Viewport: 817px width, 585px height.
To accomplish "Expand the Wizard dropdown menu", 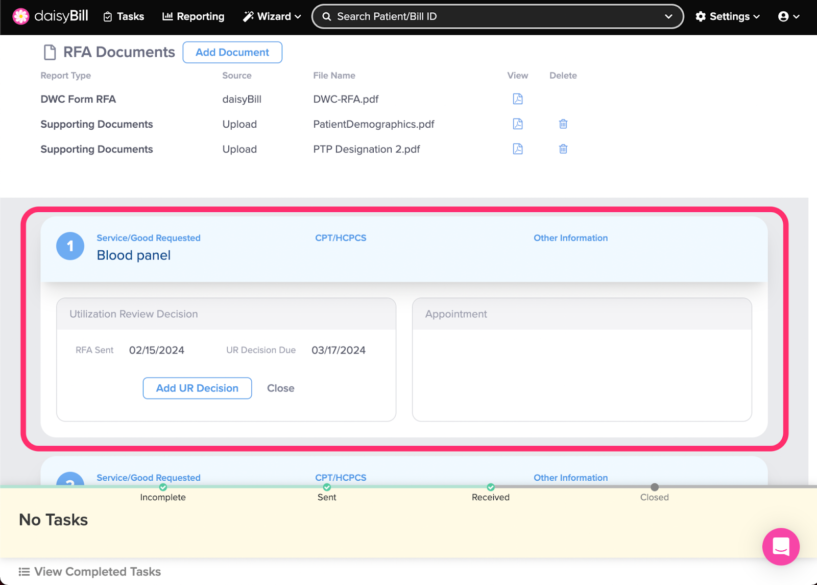I will [x=272, y=16].
